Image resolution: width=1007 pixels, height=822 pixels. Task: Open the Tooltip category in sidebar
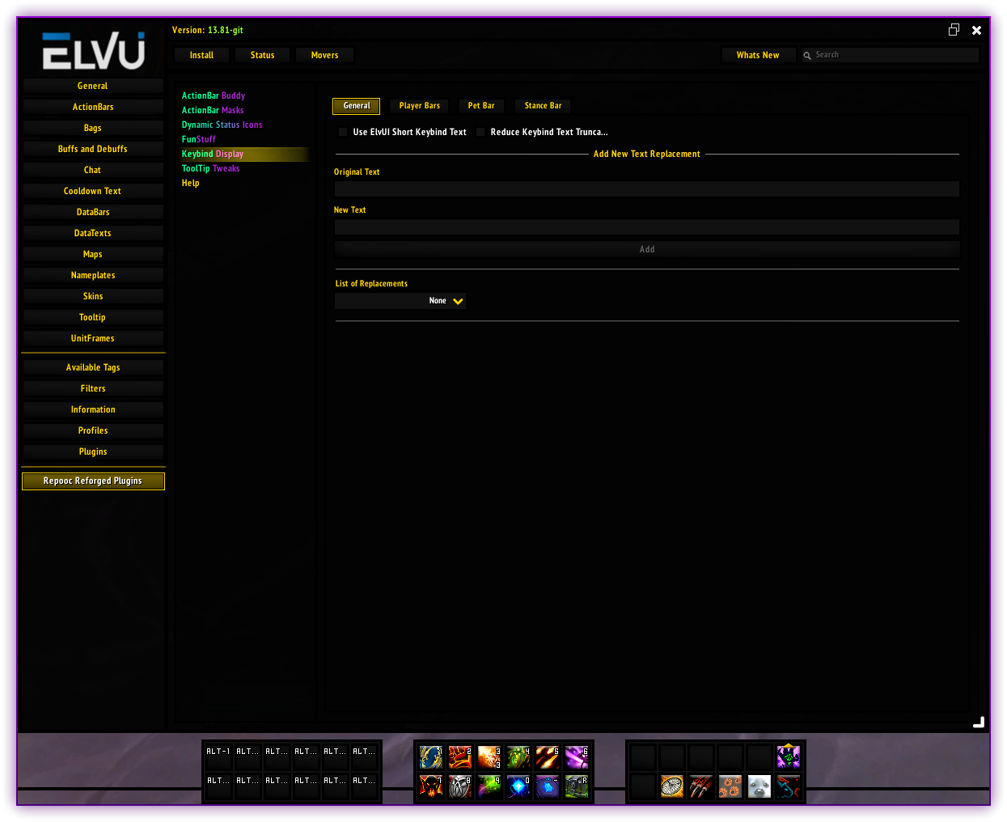(x=93, y=317)
